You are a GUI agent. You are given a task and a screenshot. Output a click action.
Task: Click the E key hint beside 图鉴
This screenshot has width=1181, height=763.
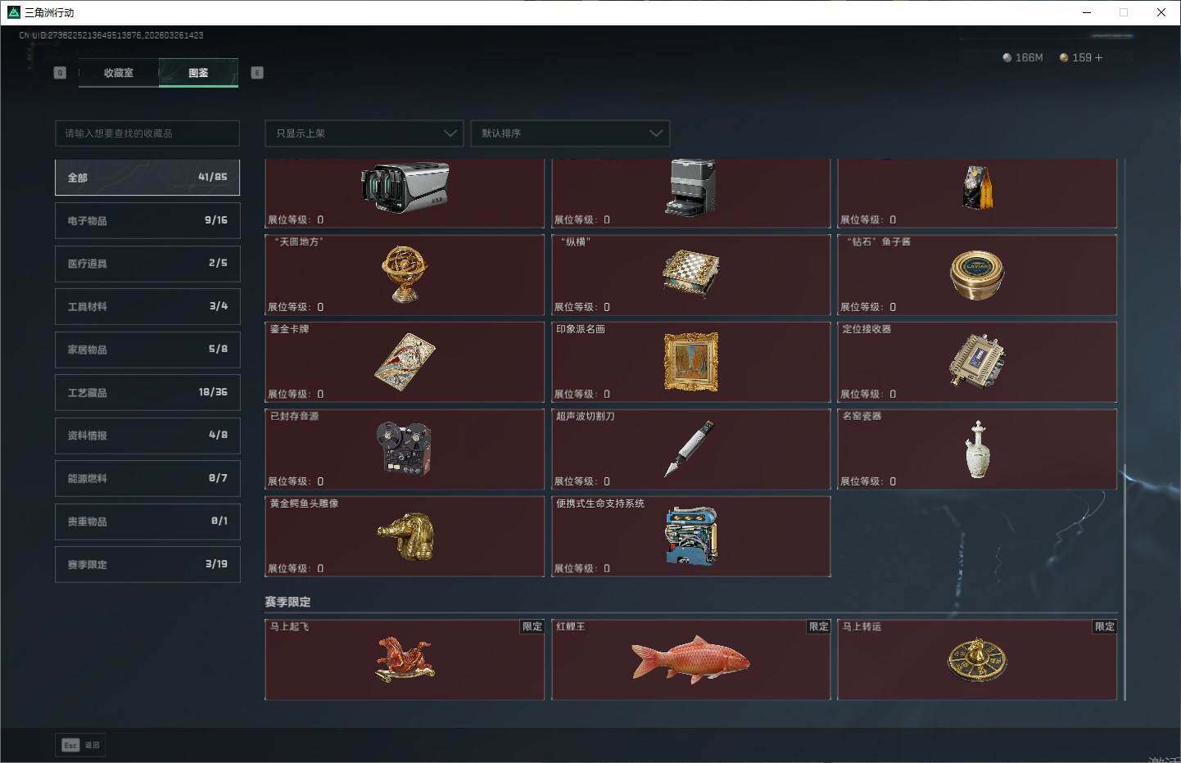pos(257,73)
